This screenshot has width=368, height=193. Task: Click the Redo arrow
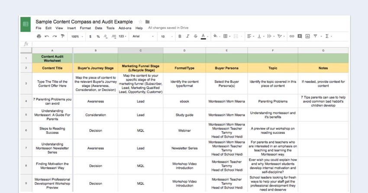tap(55, 36)
